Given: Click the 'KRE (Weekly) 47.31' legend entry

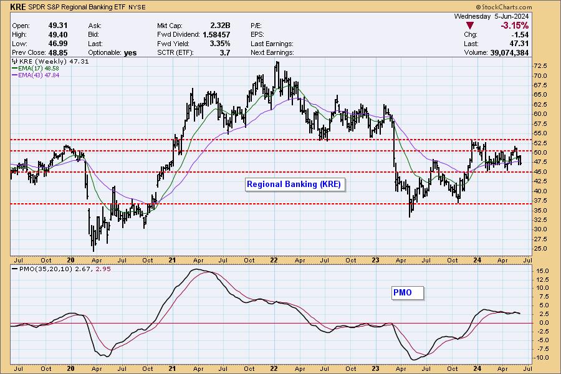Looking at the screenshot, I should (x=51, y=61).
